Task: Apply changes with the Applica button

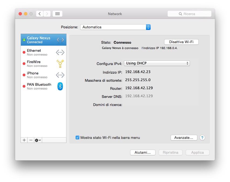Action: 197,152
